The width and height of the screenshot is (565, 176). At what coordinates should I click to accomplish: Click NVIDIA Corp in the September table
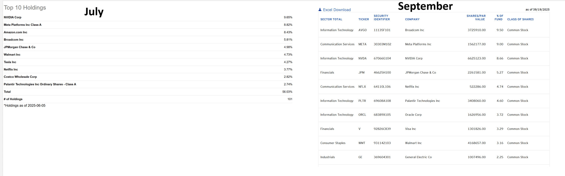click(x=414, y=58)
